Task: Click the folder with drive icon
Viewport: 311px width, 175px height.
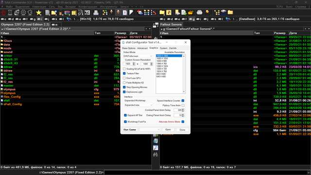Action: point(177,13)
